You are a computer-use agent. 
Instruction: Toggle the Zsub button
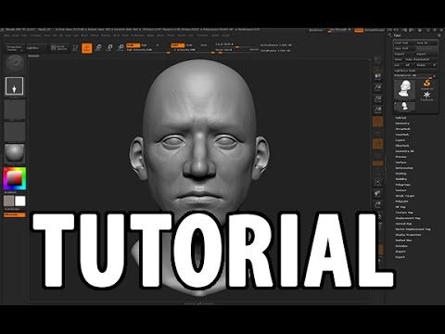(189, 45)
